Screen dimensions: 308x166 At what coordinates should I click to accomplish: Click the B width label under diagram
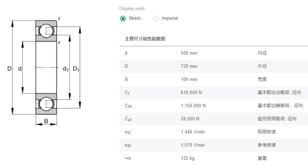[x=46, y=121]
